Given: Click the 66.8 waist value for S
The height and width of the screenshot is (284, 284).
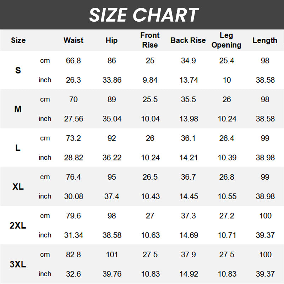Looking at the screenshot, I should click(73, 61).
